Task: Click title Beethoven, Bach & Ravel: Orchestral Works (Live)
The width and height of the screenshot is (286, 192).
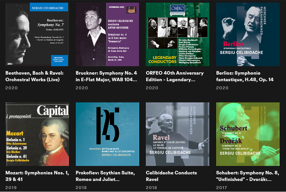Action: coord(35,76)
